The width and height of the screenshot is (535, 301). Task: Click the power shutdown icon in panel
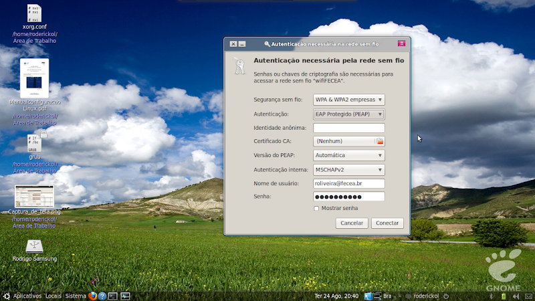(446, 296)
